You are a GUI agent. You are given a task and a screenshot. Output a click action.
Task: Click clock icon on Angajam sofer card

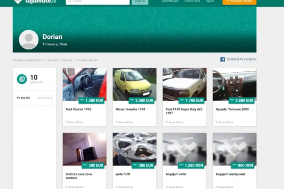(x=167, y=187)
